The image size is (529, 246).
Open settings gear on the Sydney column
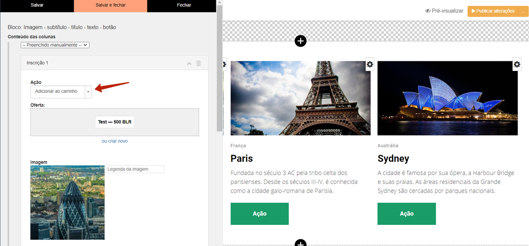point(517,65)
